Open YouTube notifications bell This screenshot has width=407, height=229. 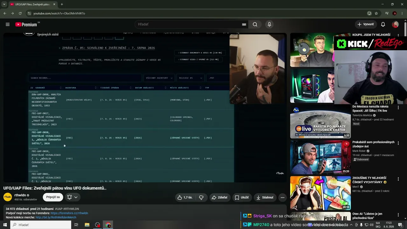(383, 24)
